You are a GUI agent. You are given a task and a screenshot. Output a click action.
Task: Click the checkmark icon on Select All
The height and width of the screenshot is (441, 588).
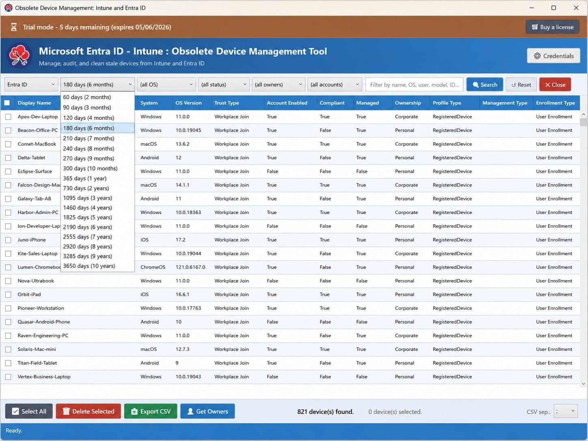coord(15,411)
